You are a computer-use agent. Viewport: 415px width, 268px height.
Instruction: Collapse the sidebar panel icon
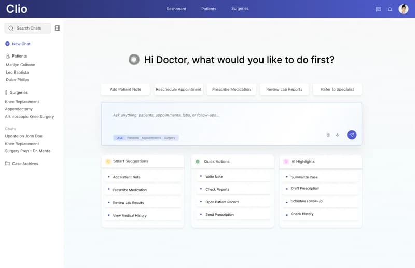pos(57,28)
